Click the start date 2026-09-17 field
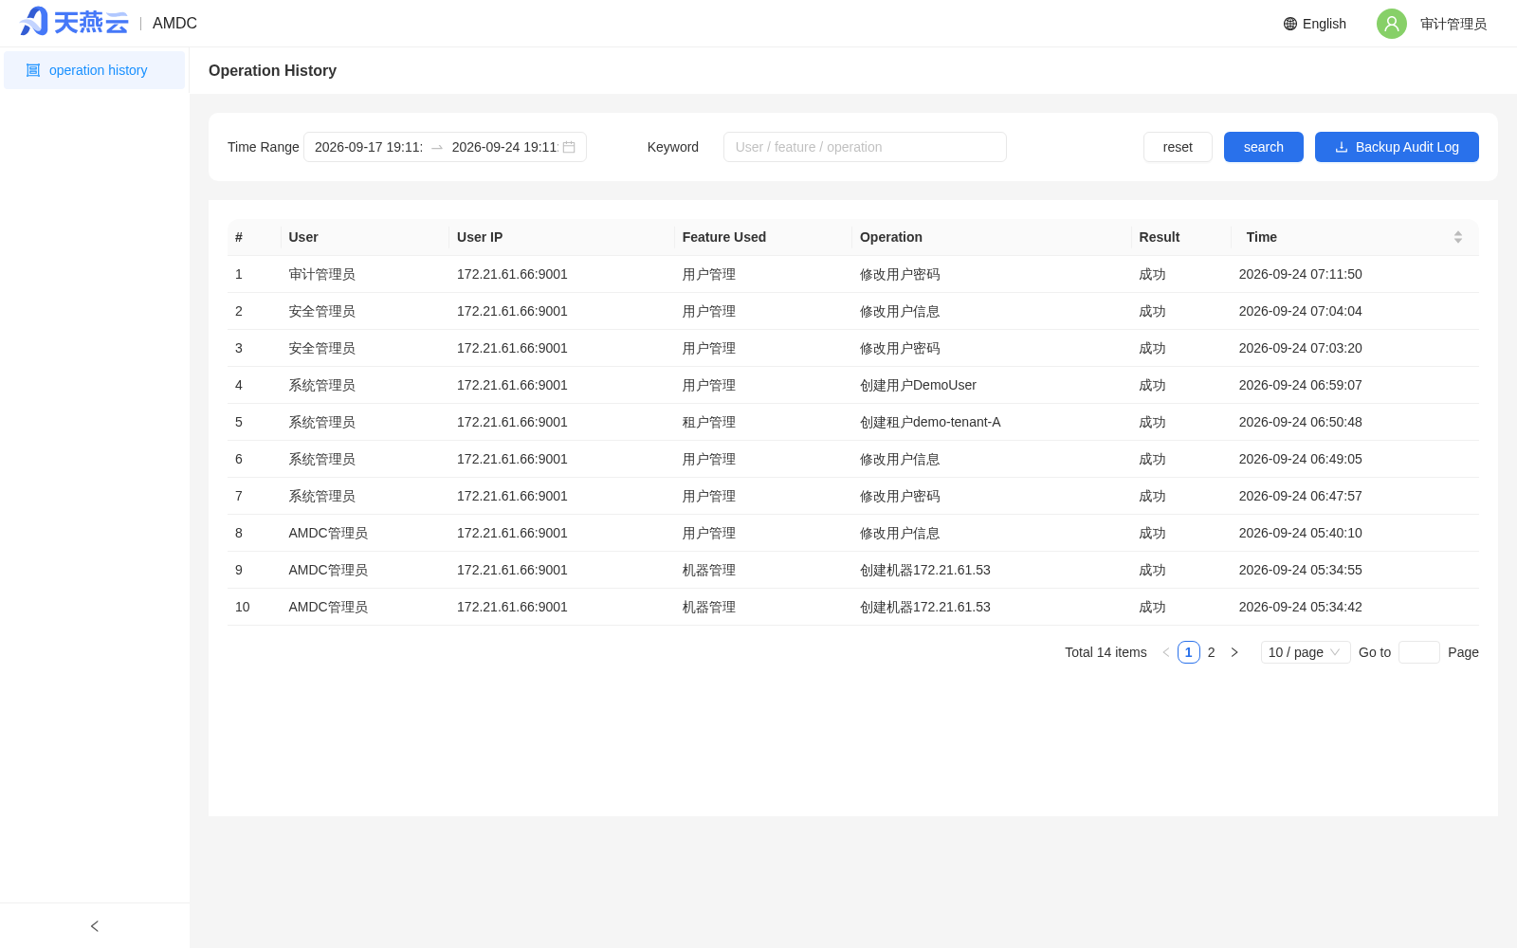 pyautogui.click(x=369, y=147)
